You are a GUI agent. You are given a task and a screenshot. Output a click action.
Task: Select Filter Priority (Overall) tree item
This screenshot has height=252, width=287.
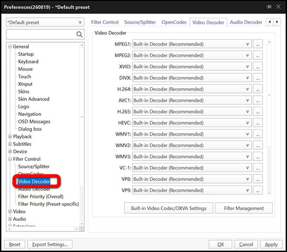[41, 196]
